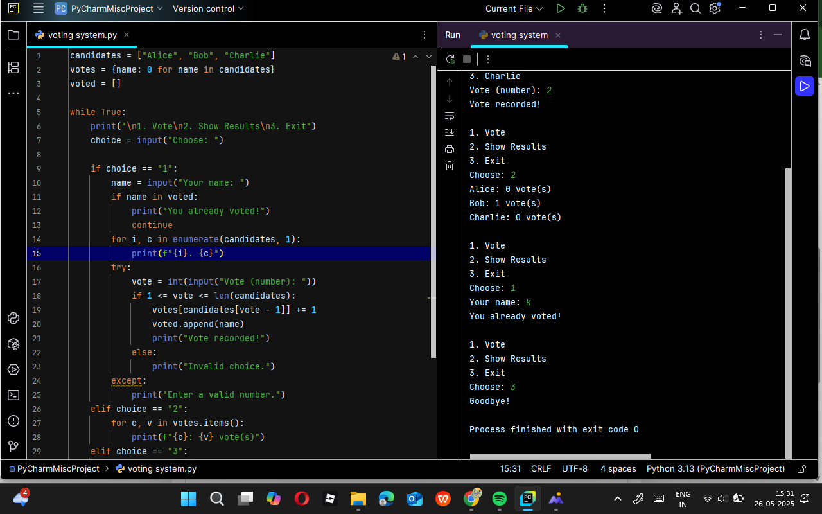Open the Terminal tool window

(x=13, y=395)
